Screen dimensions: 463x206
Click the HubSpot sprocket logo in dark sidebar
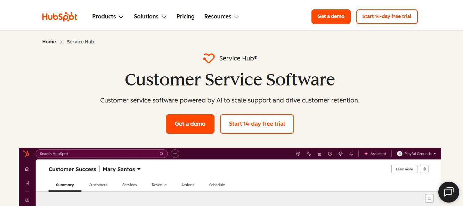(26, 154)
